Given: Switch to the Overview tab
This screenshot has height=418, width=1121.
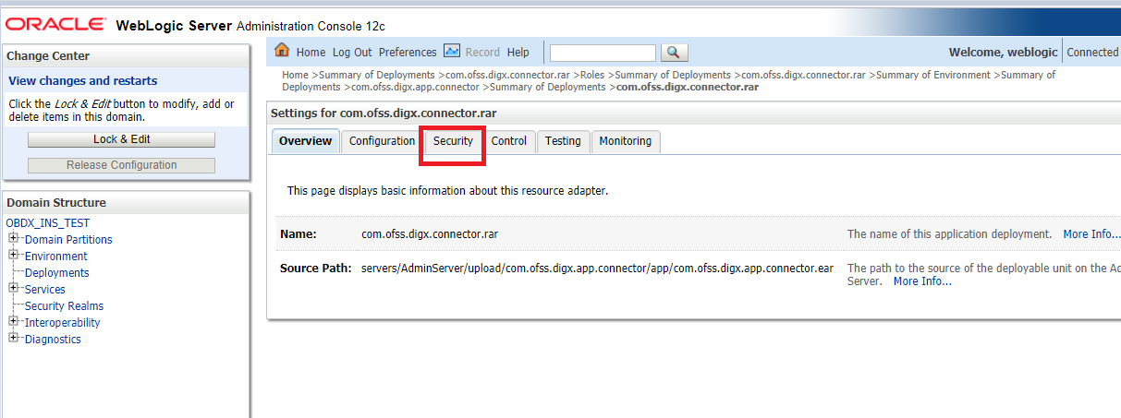Looking at the screenshot, I should tap(305, 141).
